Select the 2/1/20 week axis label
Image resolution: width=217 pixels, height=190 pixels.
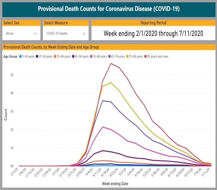click(14, 171)
